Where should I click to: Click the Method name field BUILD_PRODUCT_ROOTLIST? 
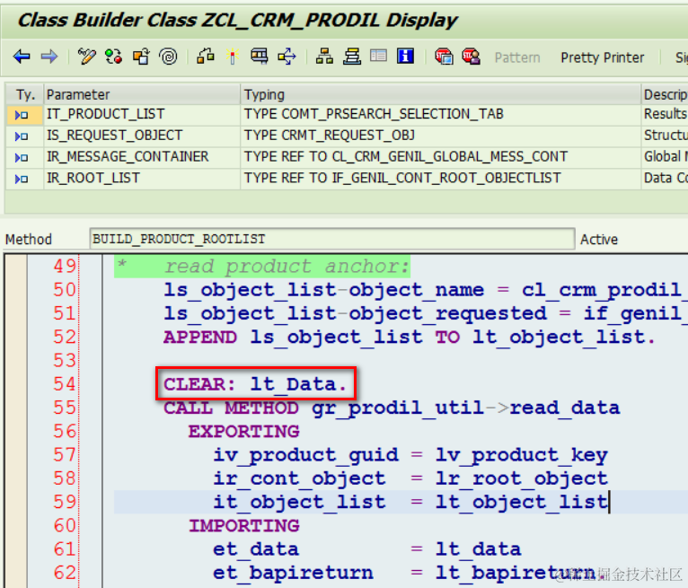click(332, 239)
